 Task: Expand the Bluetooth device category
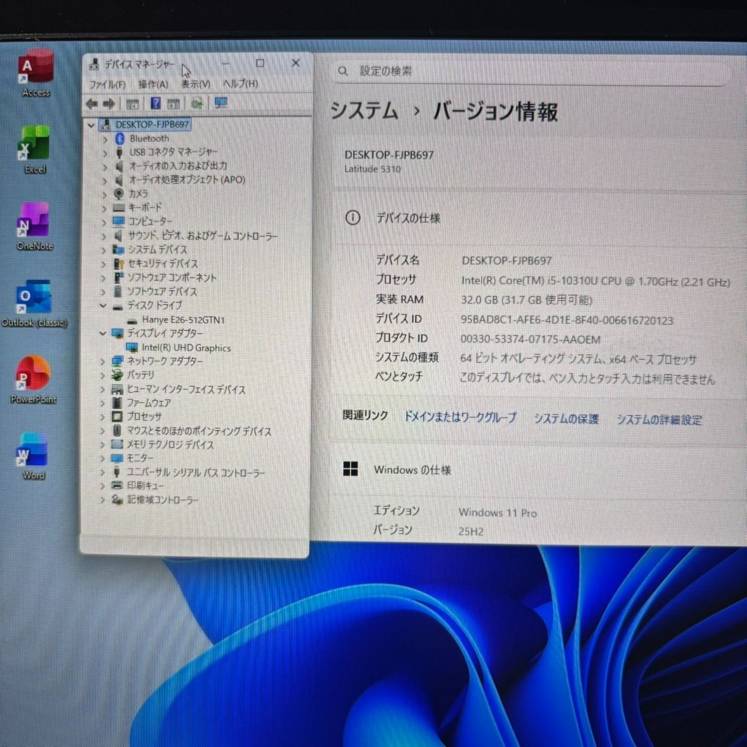pyautogui.click(x=104, y=138)
